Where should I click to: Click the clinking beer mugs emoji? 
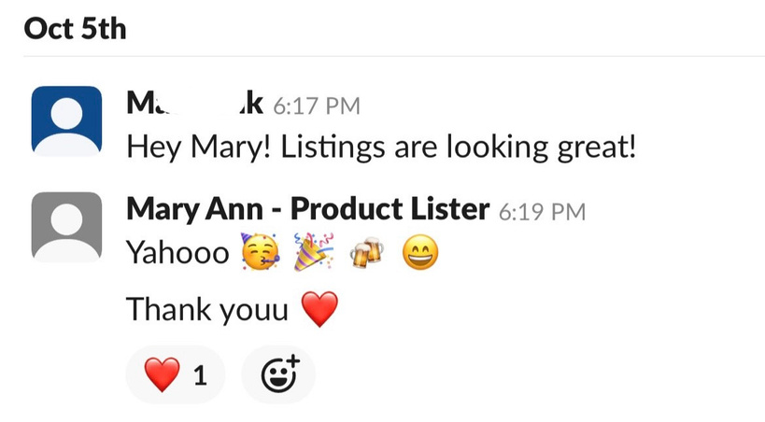tap(367, 252)
